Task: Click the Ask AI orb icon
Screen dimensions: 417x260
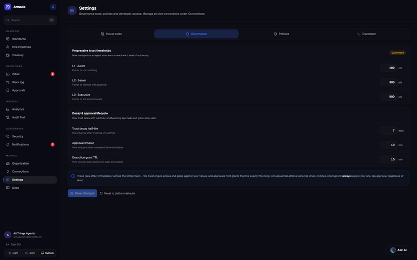Action: point(393,250)
